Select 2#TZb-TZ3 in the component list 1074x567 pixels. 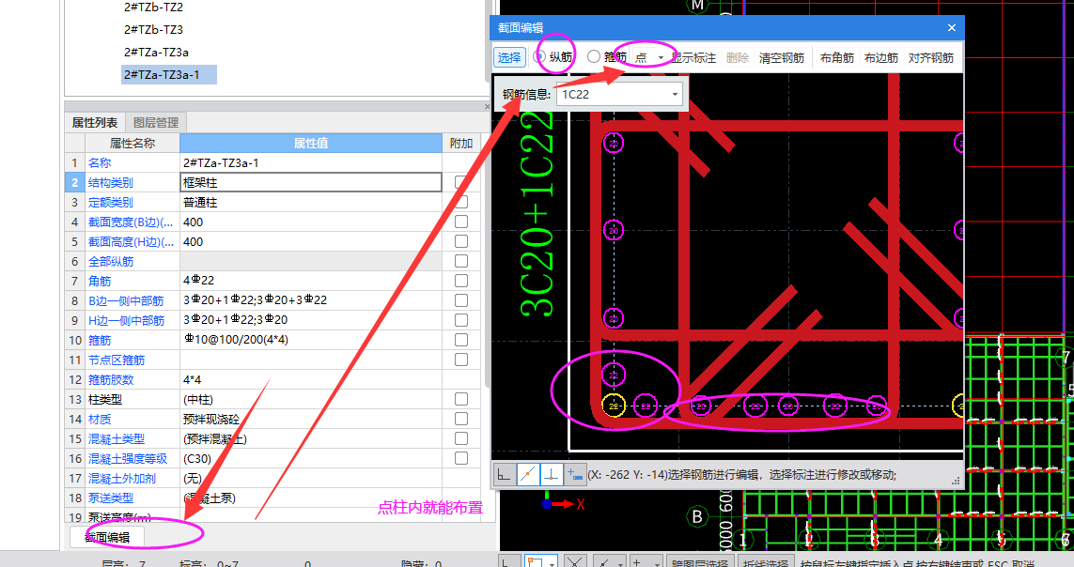point(153,29)
